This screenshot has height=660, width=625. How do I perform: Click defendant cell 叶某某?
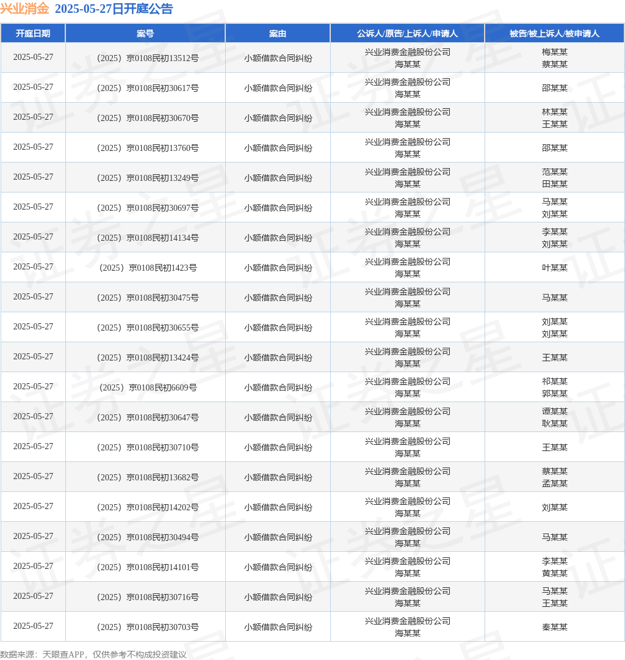pyautogui.click(x=554, y=267)
